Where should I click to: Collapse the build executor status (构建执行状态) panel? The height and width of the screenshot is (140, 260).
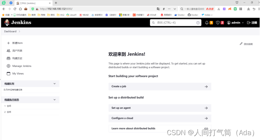point(54,100)
